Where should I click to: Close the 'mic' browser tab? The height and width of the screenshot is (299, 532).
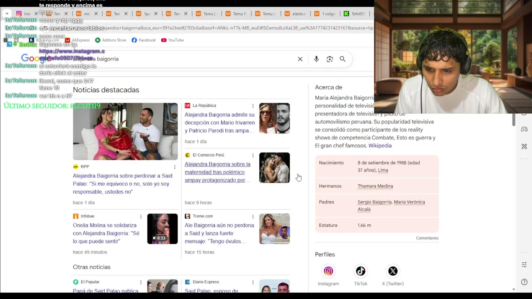[x=96, y=14]
